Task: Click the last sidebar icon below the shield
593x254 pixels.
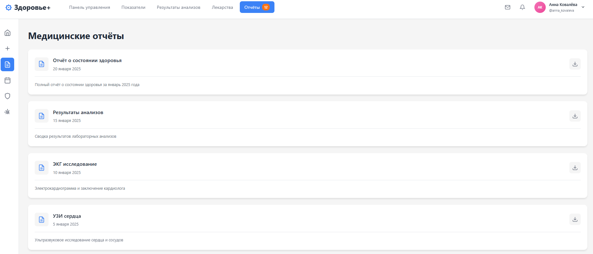Action: pyautogui.click(x=8, y=112)
